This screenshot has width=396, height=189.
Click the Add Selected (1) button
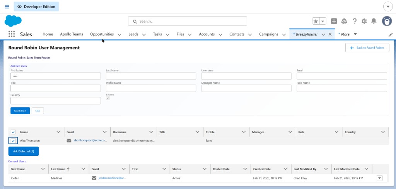(x=24, y=151)
